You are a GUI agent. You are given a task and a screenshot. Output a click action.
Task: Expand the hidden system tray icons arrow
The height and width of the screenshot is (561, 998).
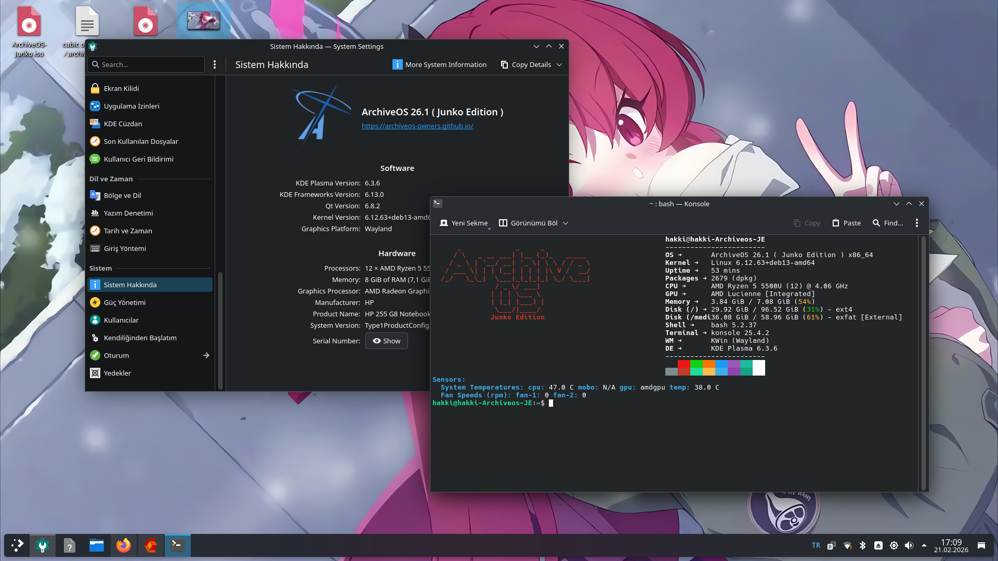point(924,545)
